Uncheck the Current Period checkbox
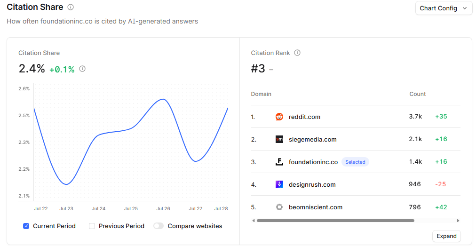This screenshot has height=246, width=476. 26,226
